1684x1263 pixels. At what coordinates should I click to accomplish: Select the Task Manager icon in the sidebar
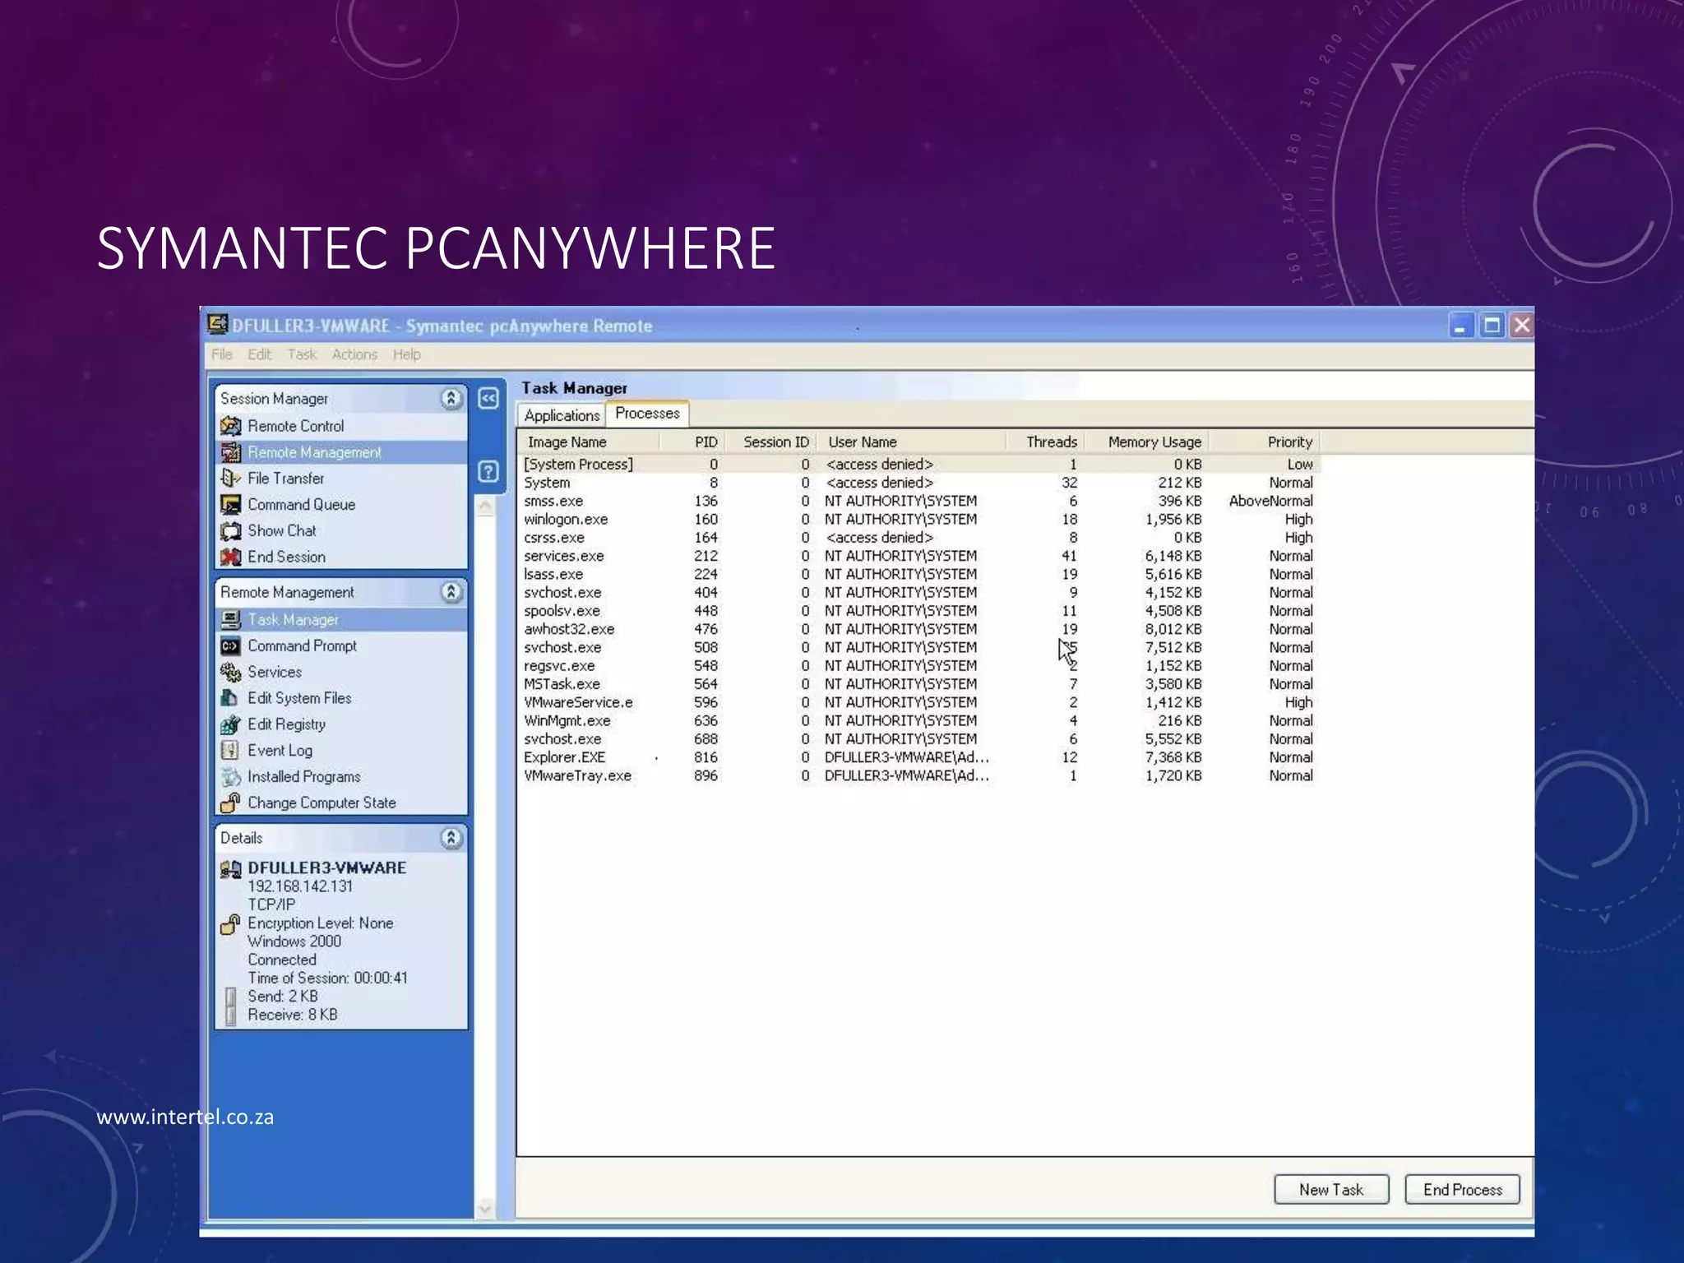pyautogui.click(x=231, y=619)
